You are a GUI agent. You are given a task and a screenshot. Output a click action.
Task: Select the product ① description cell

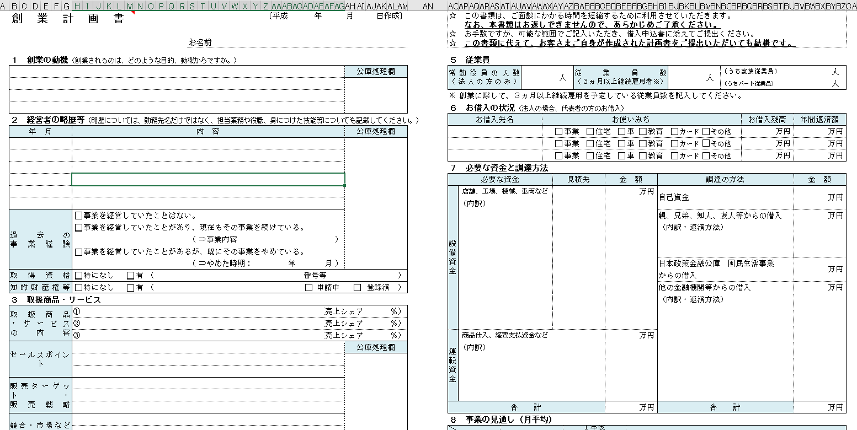199,311
